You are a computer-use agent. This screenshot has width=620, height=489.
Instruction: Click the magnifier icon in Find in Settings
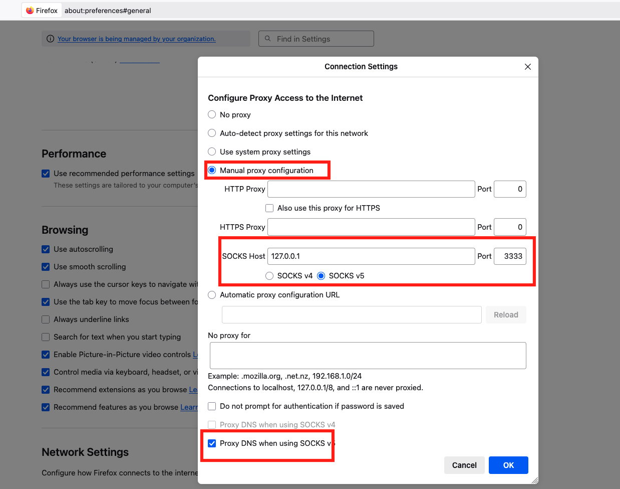click(x=267, y=38)
